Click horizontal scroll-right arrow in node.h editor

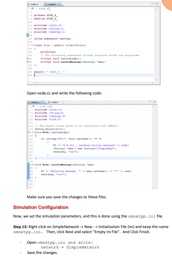coord(152,83)
